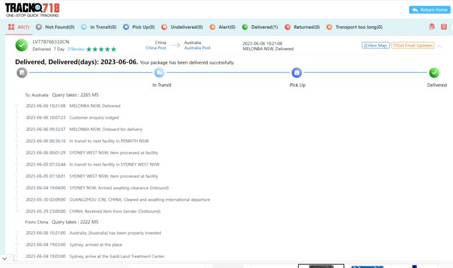Screen dimensions: 453x268
Task: Open the Pick Up(0) tab
Action: 139,27
